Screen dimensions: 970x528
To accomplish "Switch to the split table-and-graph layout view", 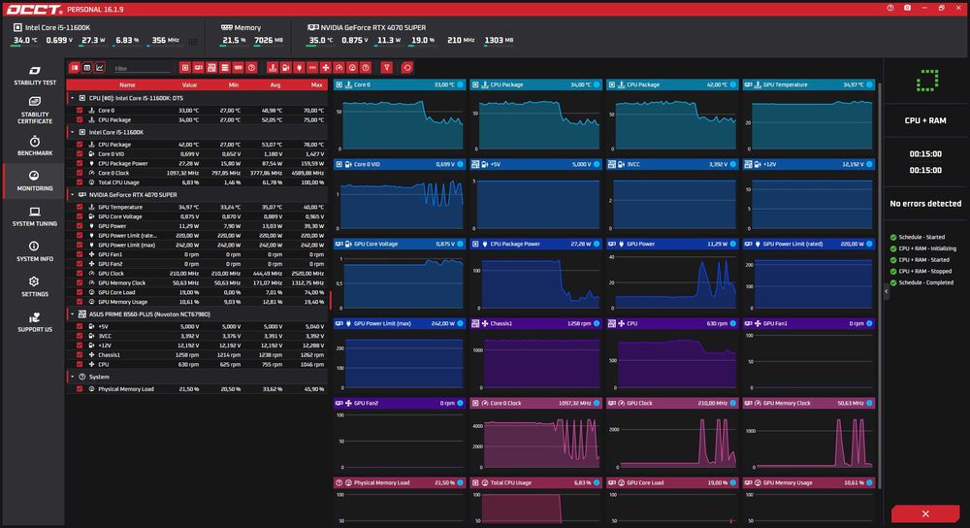I will [75, 68].
